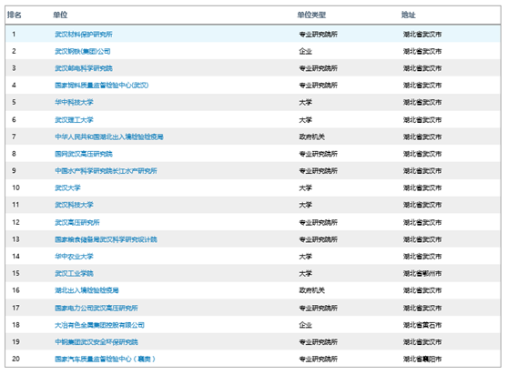
Task: Click the 单位类型 column header
Action: pos(311,15)
